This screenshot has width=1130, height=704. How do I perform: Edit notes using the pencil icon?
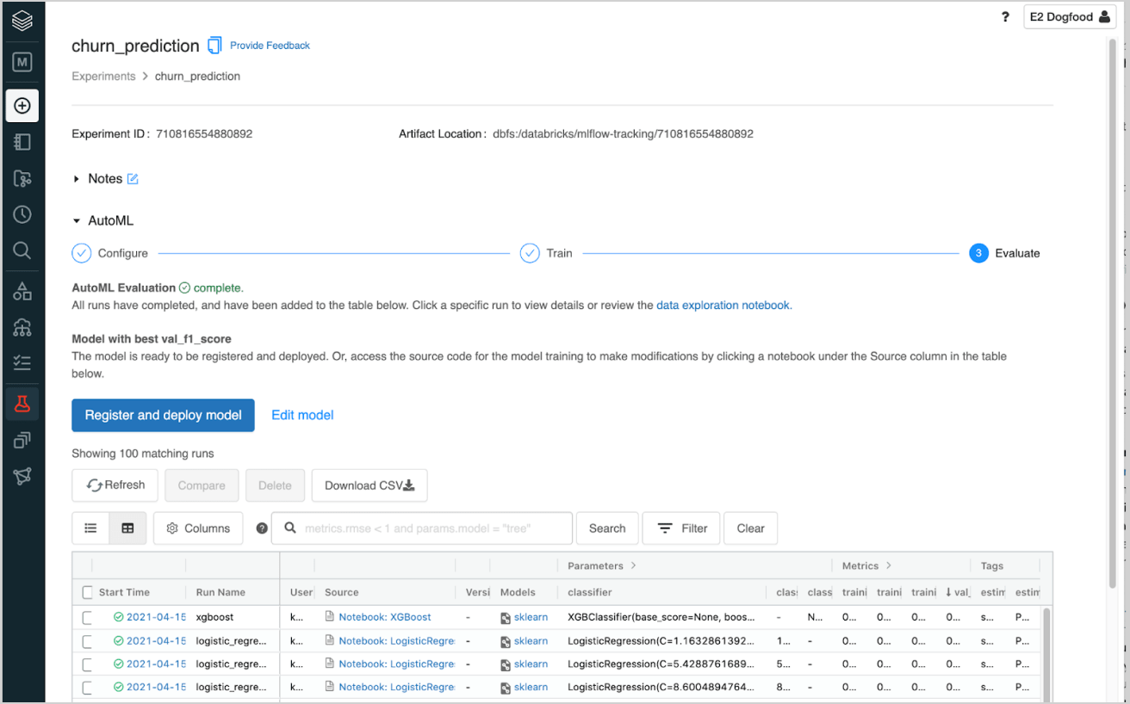[133, 179]
